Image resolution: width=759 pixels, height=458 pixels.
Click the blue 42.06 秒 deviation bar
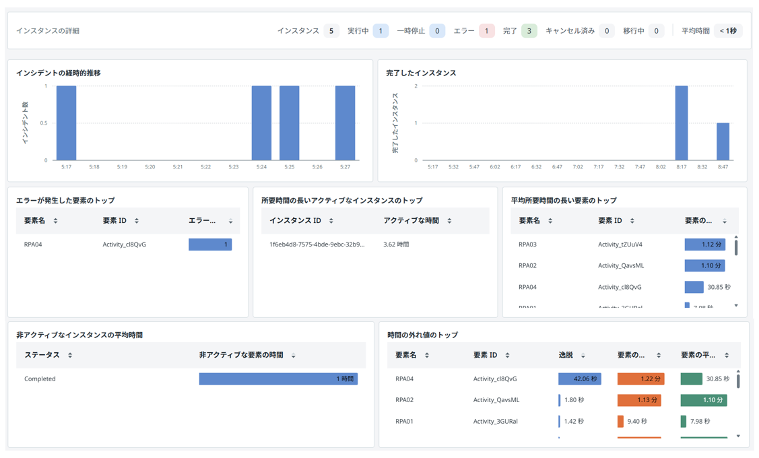579,379
